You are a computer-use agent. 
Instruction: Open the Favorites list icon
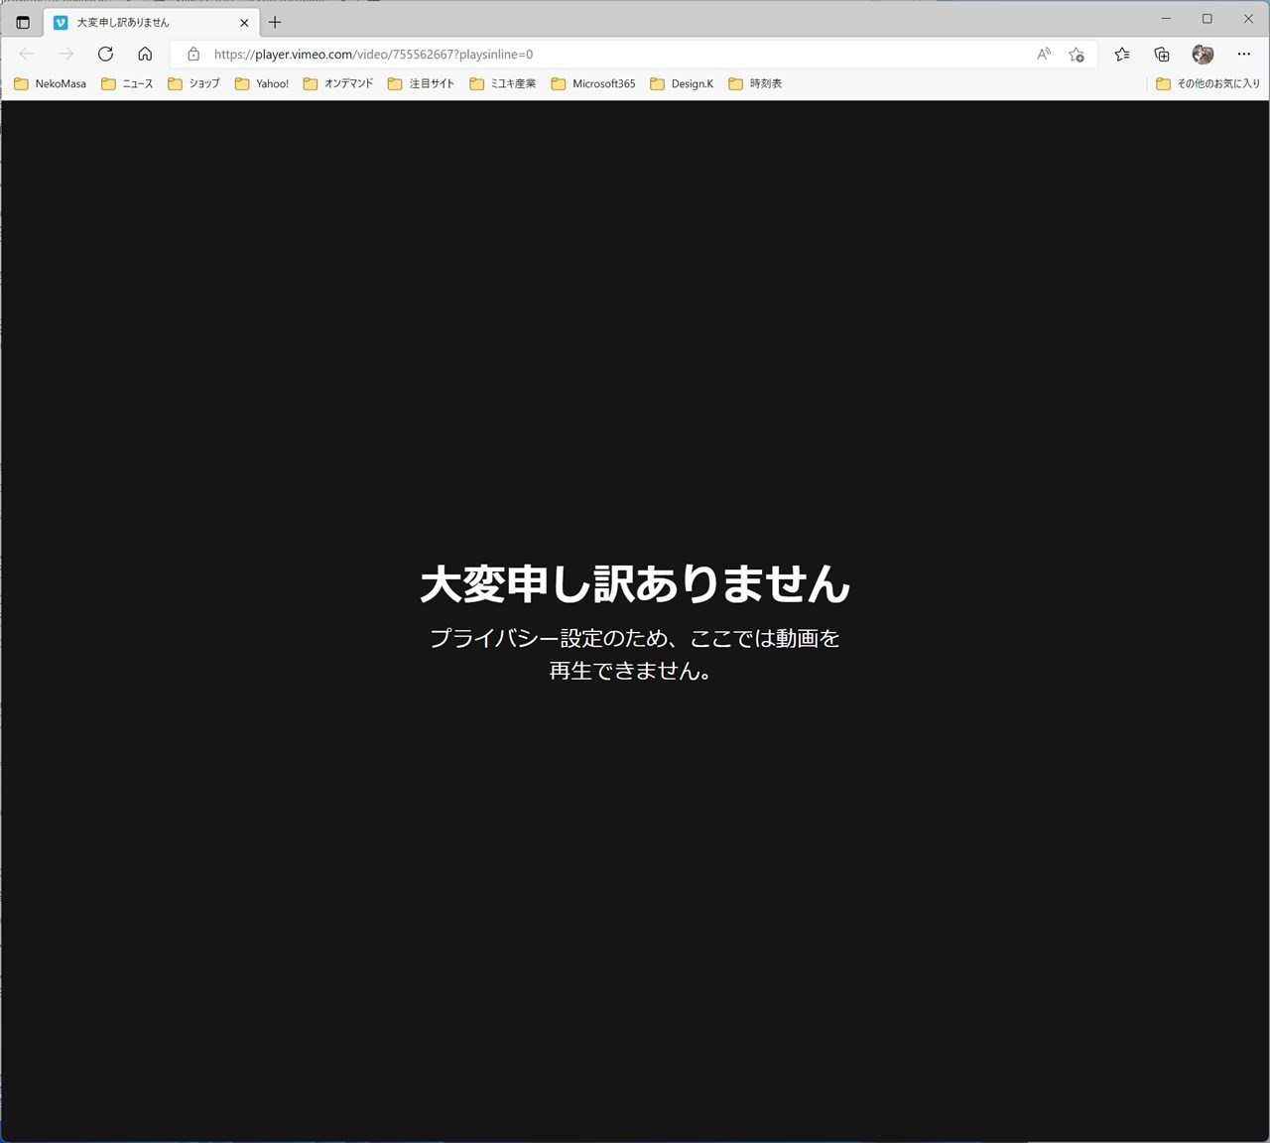tap(1122, 55)
